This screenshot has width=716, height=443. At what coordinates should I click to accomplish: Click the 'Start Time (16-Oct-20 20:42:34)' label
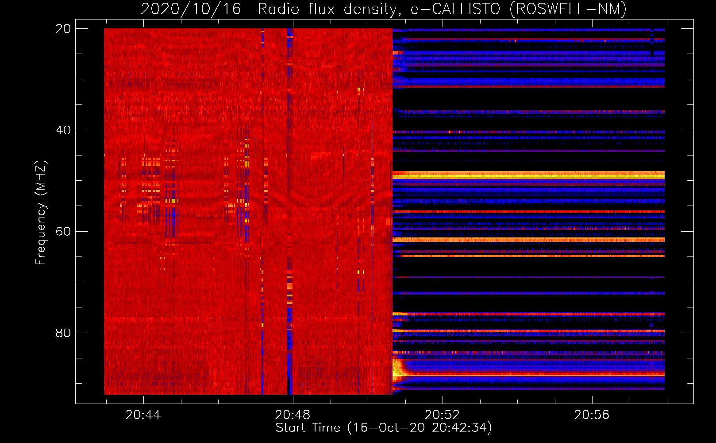(x=384, y=428)
